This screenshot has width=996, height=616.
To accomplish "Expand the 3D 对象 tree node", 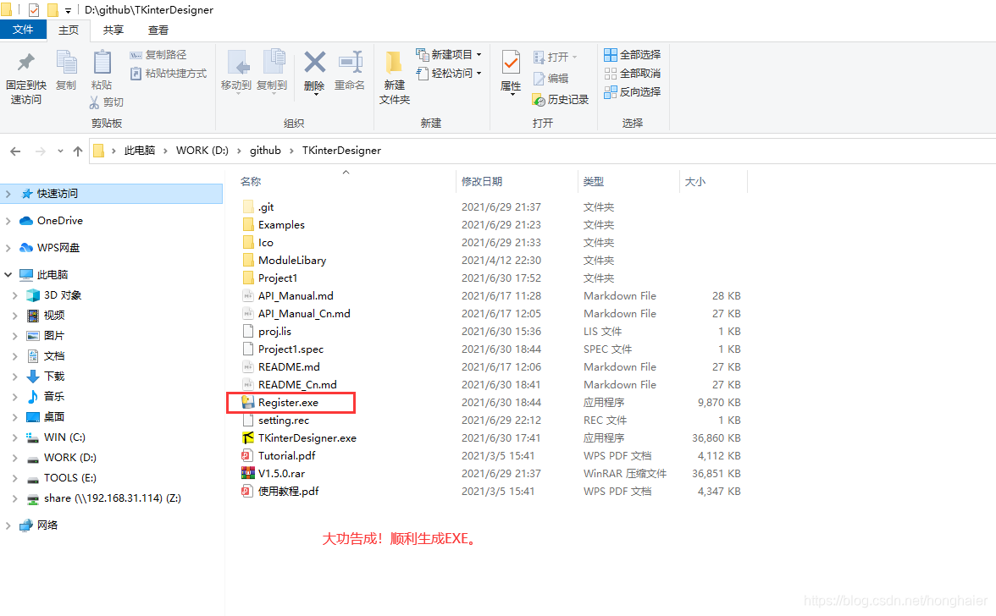I will [x=15, y=295].
